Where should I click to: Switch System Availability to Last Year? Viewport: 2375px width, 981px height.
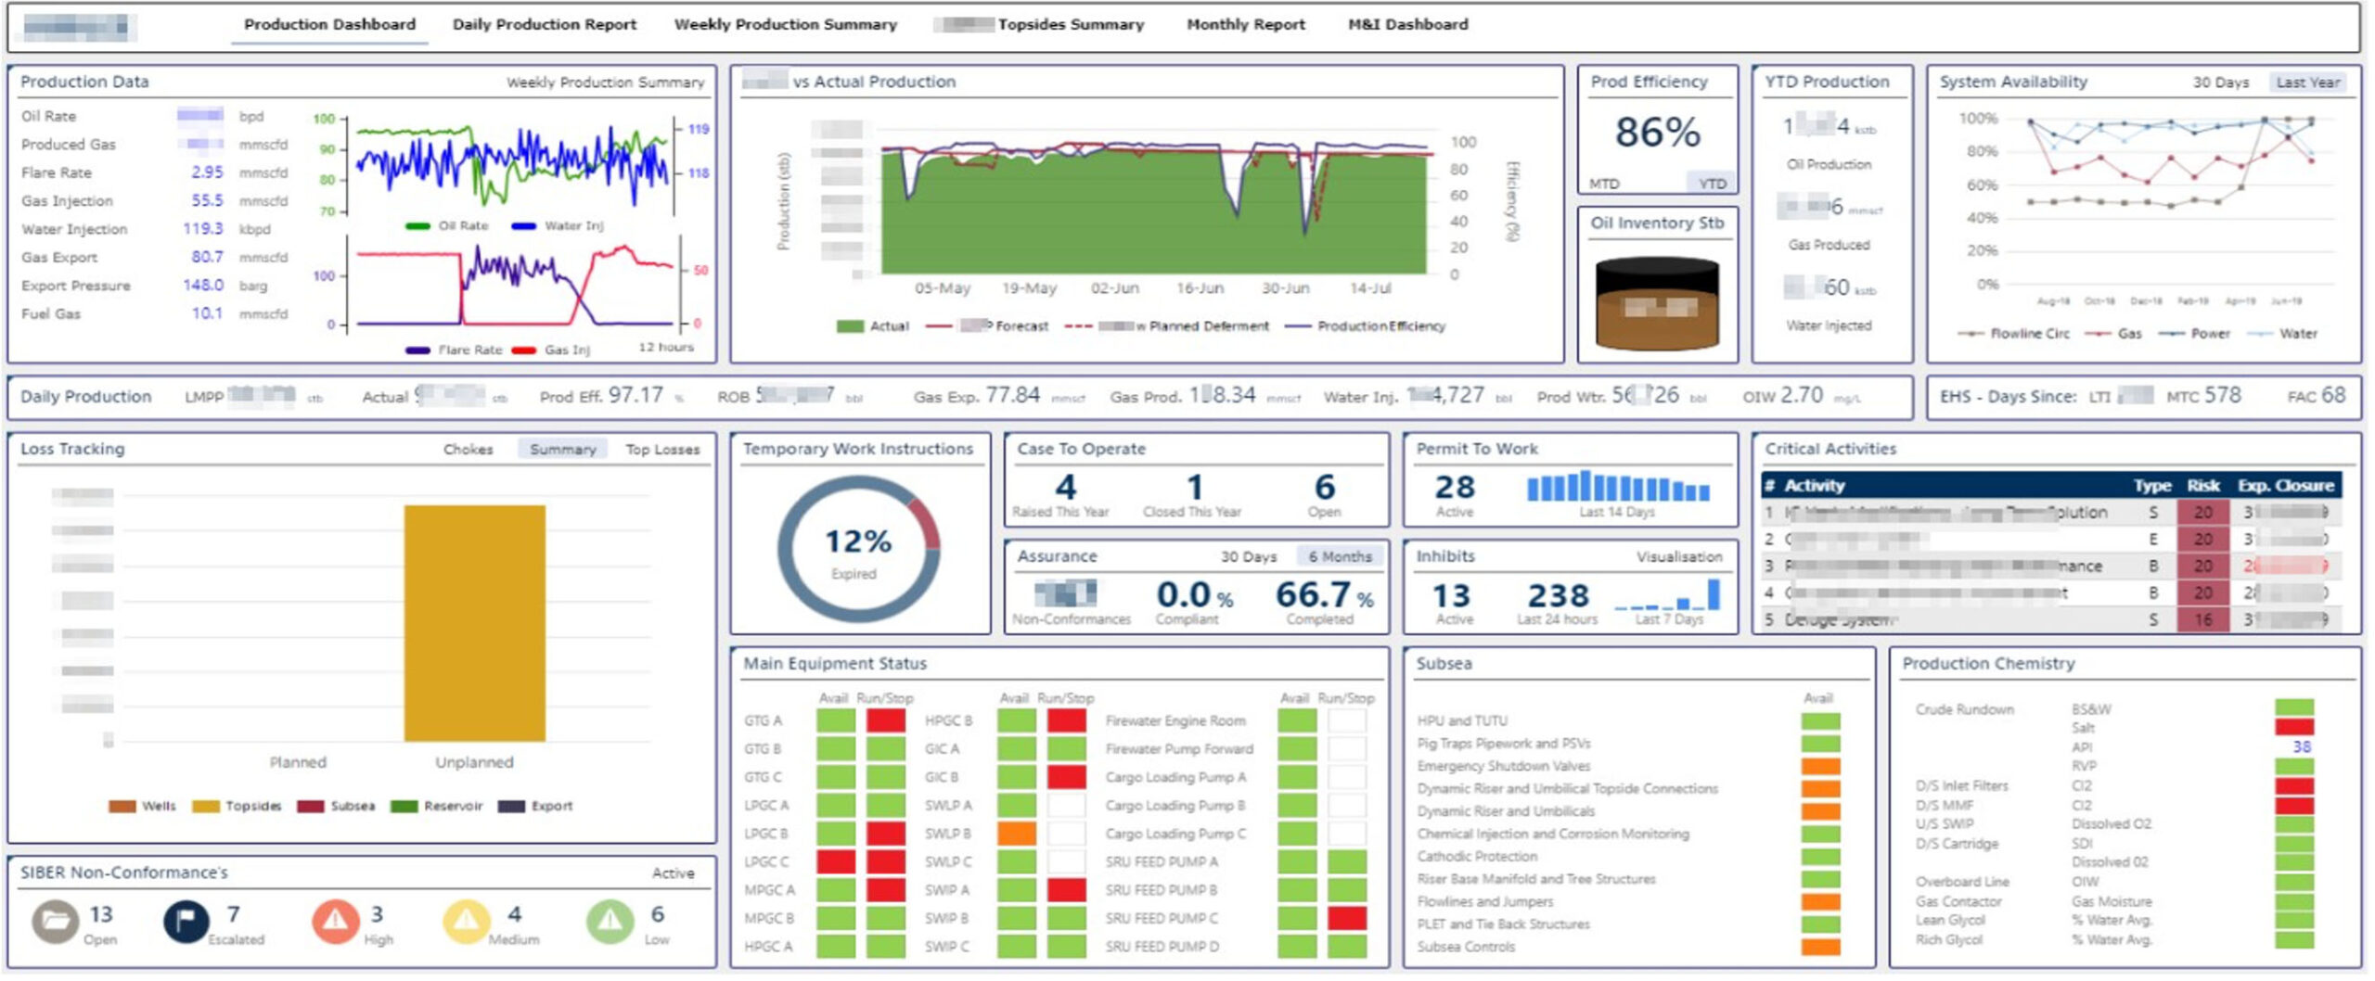tap(2307, 83)
